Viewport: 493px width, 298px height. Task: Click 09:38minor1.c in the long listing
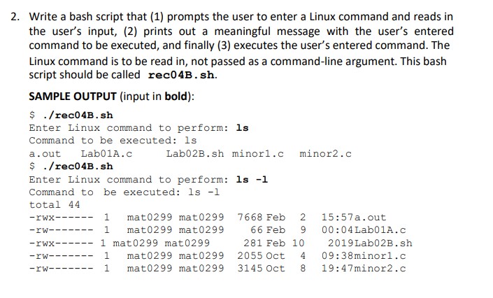point(363,255)
